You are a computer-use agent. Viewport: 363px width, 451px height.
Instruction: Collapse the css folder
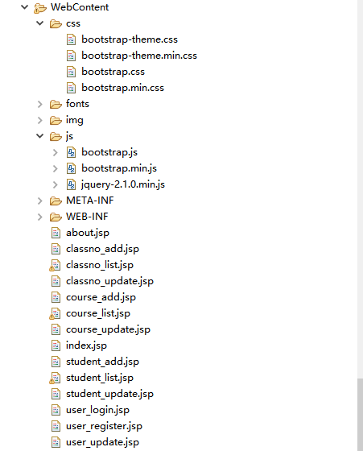click(40, 23)
